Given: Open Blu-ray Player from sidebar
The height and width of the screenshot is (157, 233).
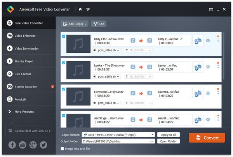Looking at the screenshot, I should tap(29, 61).
